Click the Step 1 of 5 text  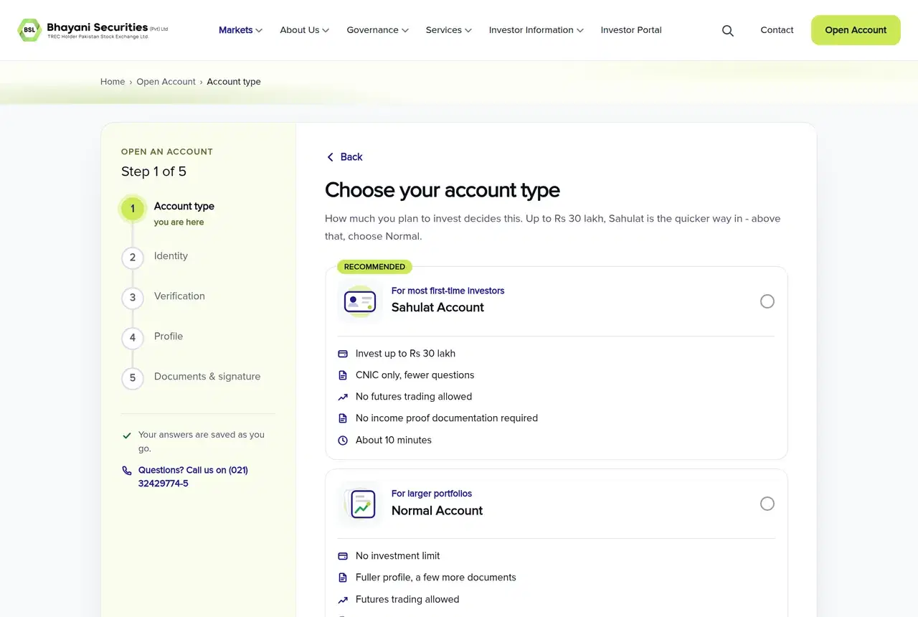[x=153, y=171]
